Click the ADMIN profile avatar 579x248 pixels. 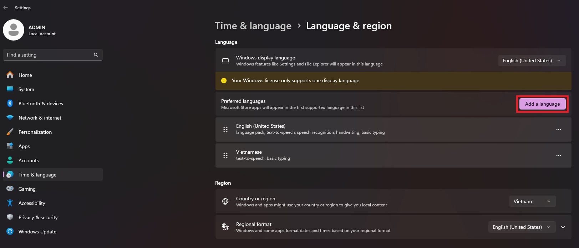[14, 30]
